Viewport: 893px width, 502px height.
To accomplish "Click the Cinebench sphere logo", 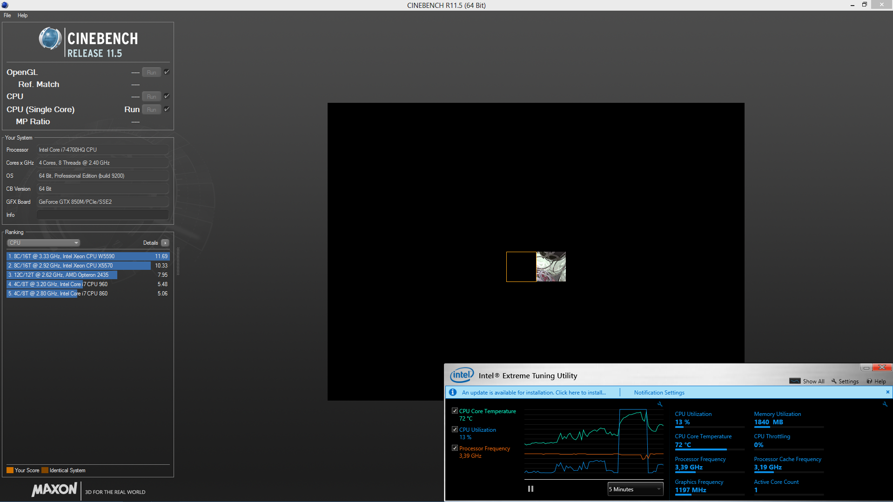I will [x=50, y=39].
